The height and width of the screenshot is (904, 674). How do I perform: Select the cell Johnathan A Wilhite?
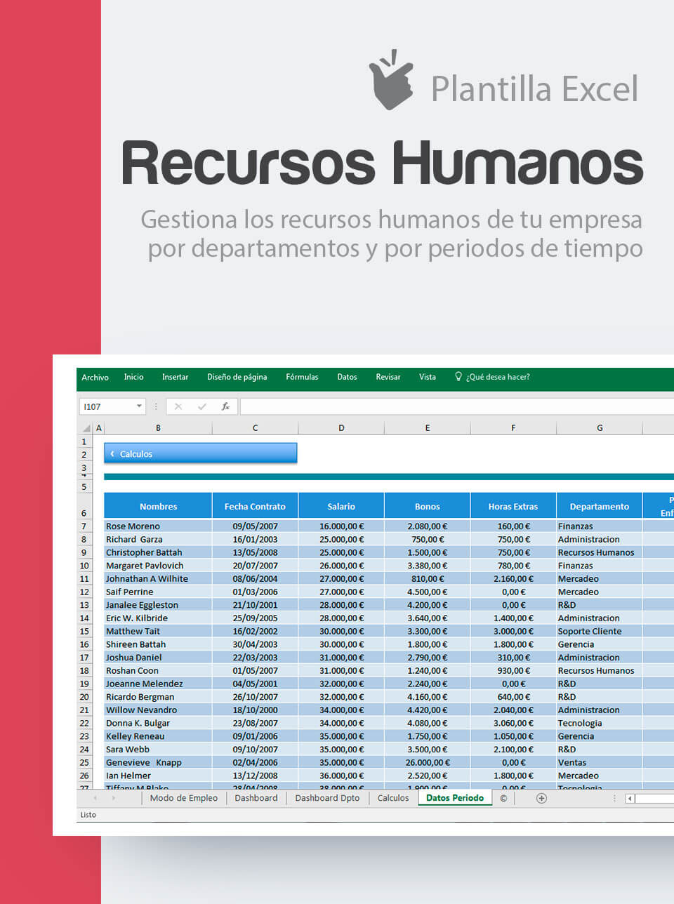pos(158,579)
